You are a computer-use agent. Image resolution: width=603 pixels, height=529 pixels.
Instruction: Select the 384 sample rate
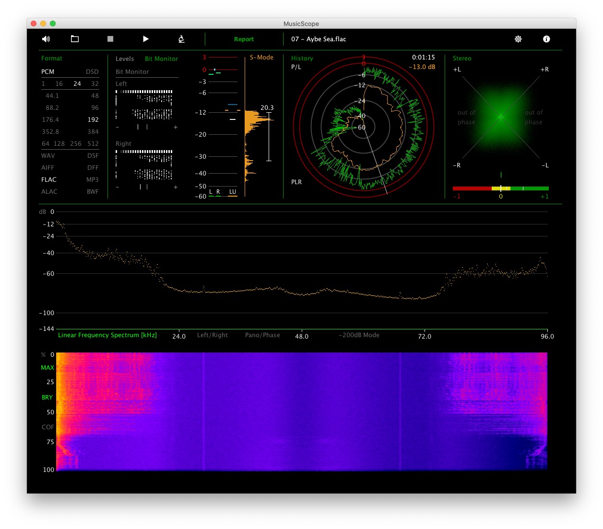point(93,131)
